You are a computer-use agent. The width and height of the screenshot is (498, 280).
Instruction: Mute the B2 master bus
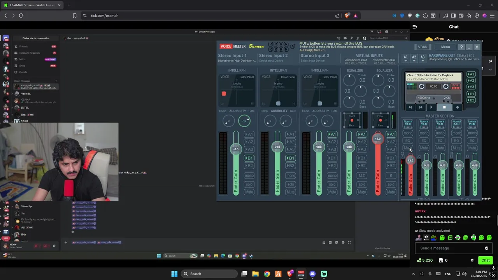pyautogui.click(x=472, y=148)
